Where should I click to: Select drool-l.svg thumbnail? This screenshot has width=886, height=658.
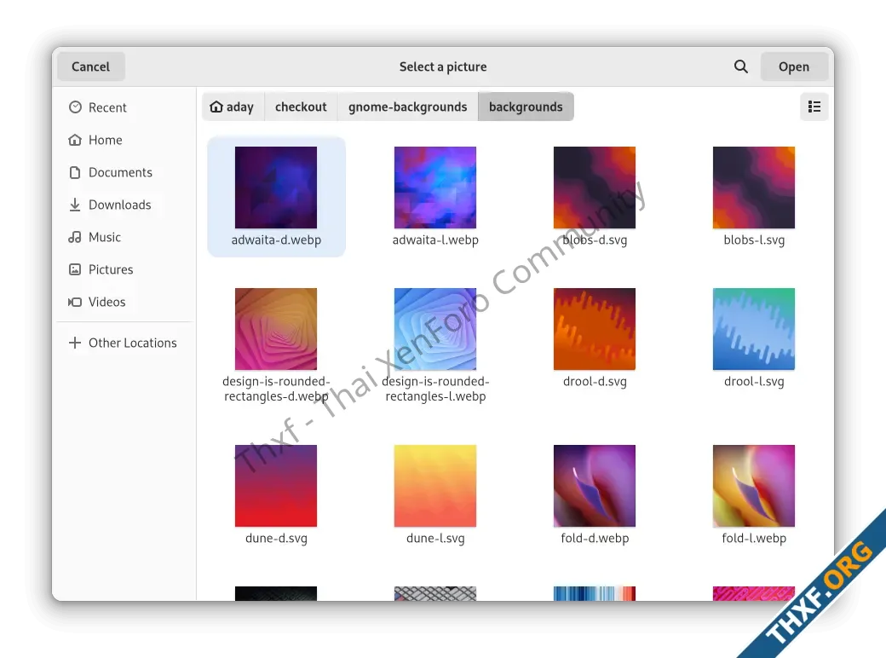[x=754, y=329]
